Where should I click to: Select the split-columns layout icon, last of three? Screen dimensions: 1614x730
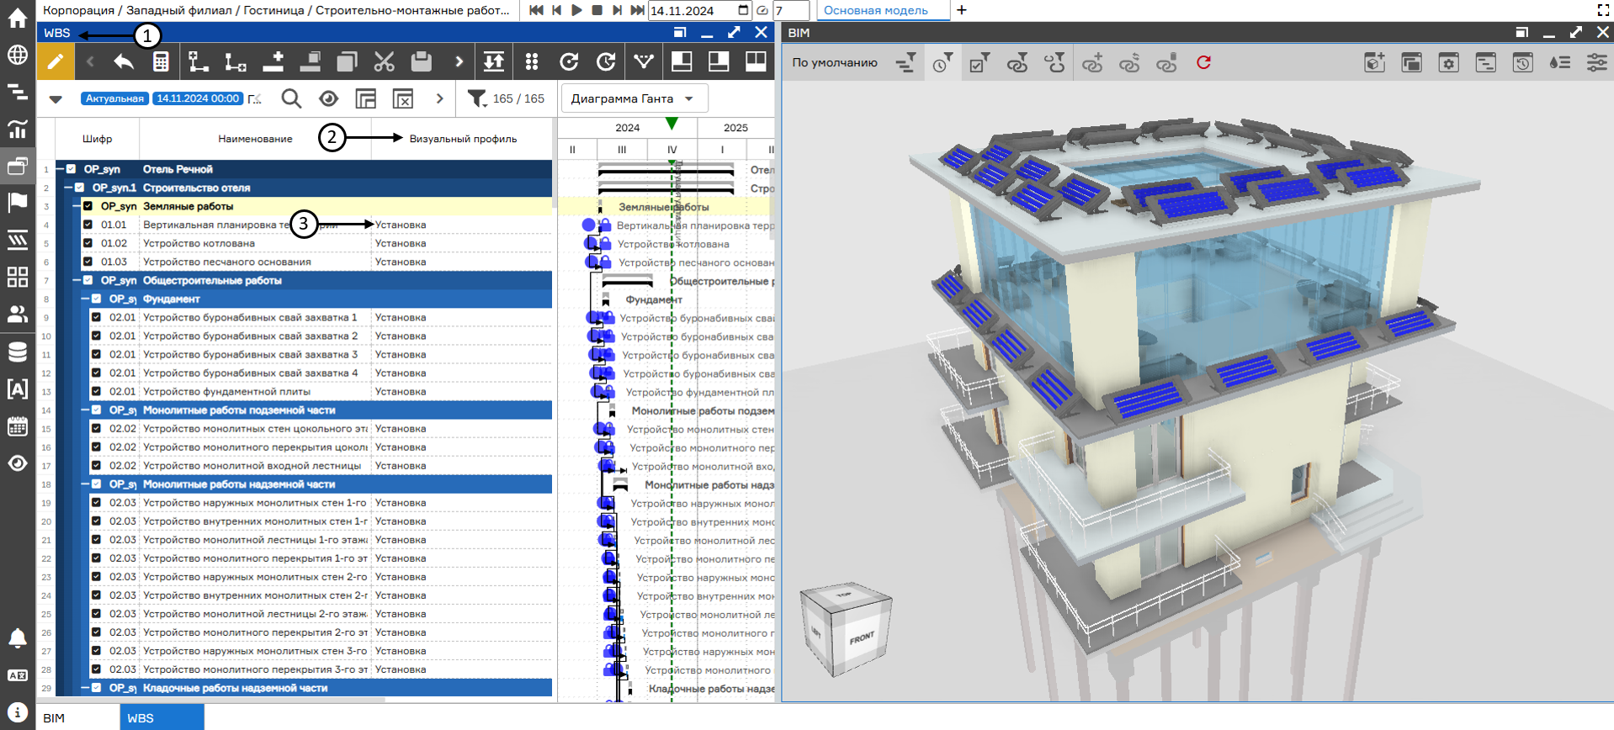756,61
